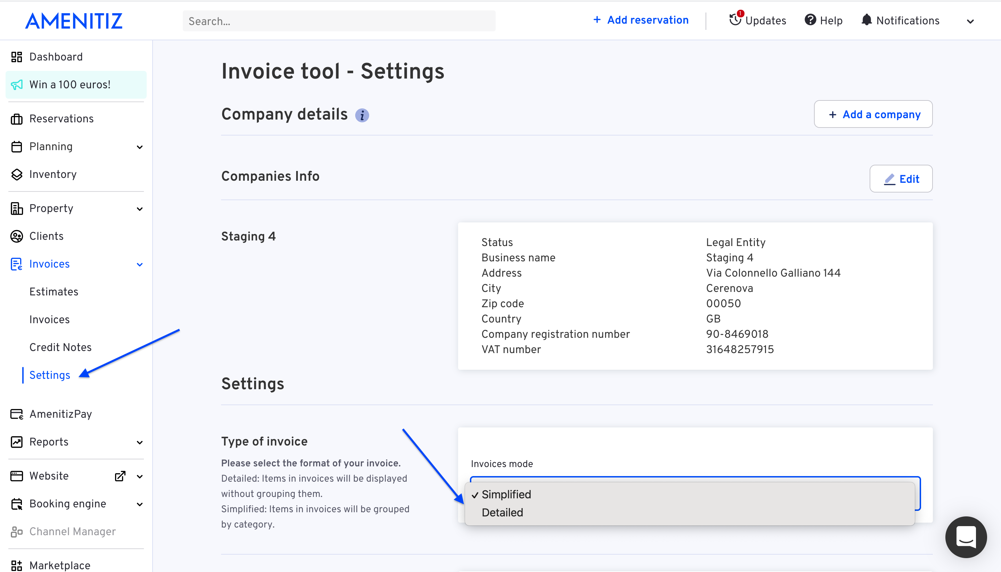Click the Clients face icon

click(16, 236)
